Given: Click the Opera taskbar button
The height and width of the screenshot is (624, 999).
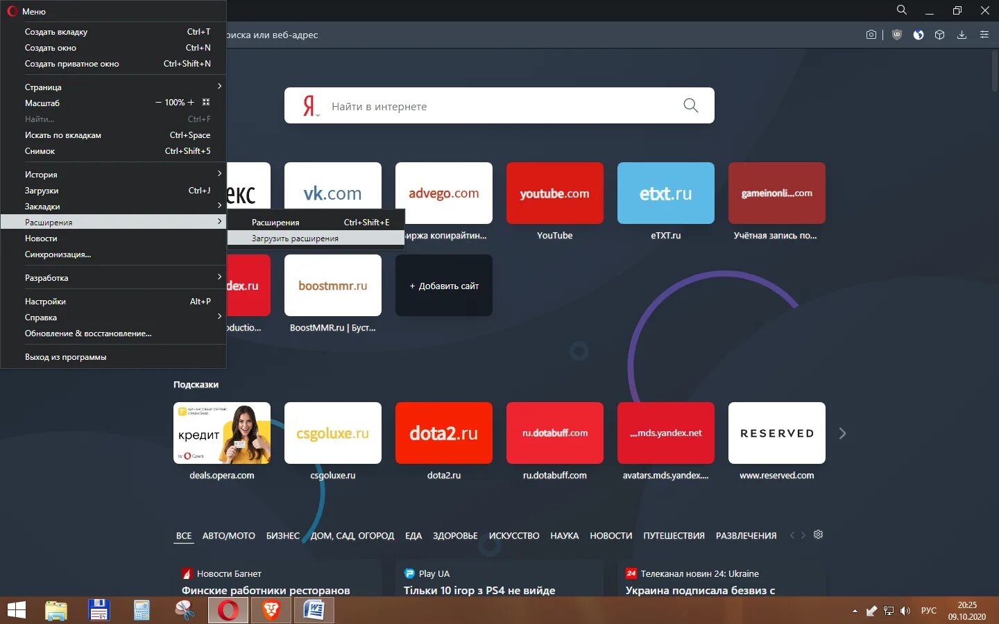Looking at the screenshot, I should point(228,610).
